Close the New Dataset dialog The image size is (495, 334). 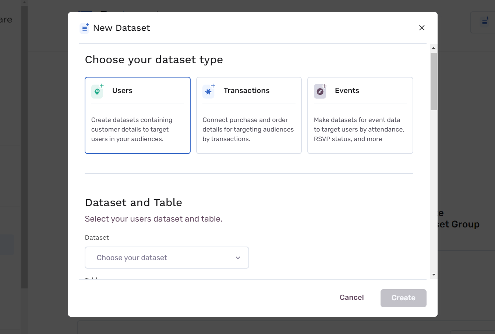pos(422,28)
